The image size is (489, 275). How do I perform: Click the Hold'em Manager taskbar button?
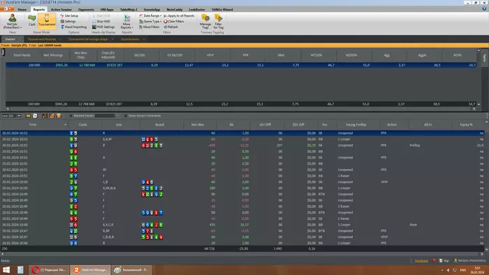90,269
